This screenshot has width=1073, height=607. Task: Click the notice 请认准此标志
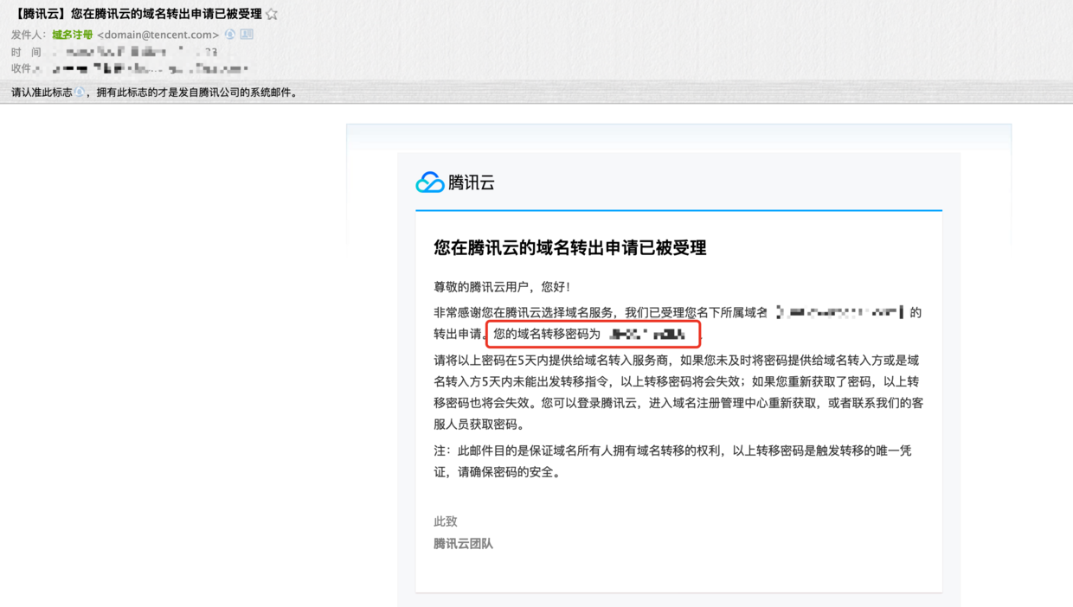[x=42, y=93]
